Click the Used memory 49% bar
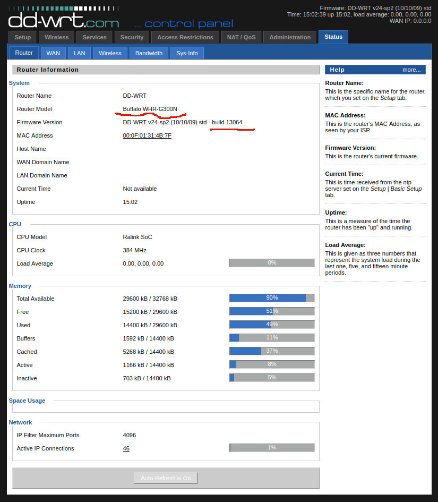 (x=272, y=325)
